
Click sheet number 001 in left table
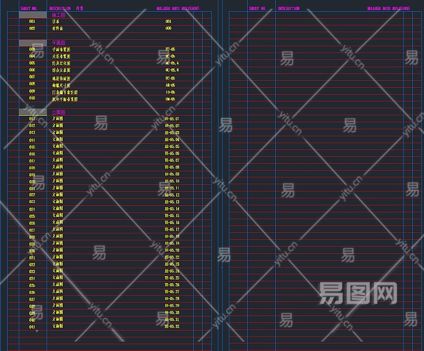click(x=32, y=21)
